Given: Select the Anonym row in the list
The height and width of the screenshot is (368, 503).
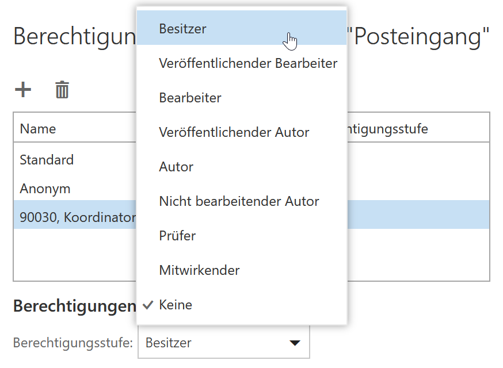Looking at the screenshot, I should [75, 189].
